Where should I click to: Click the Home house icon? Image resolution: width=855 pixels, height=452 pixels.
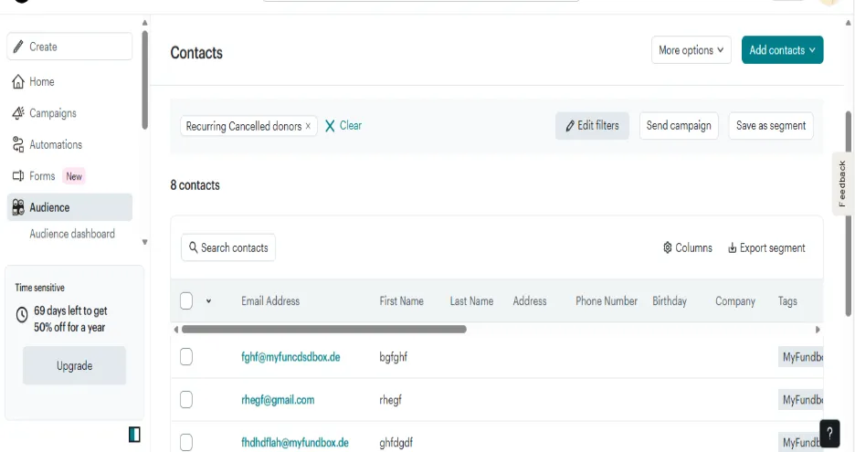pyautogui.click(x=18, y=82)
